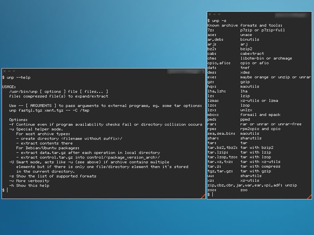Click the orange resize grip of the unp -s terminal
This screenshot has height=235, width=314.
click(x=309, y=197)
